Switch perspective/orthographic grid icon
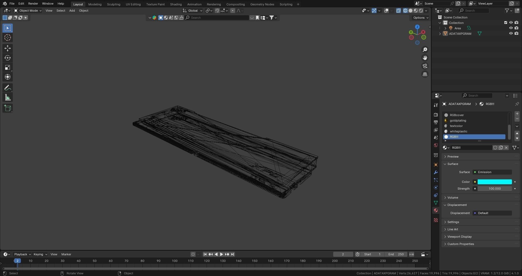 pos(425,74)
